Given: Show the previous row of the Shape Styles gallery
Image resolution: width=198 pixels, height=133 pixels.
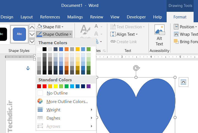Looking at the screenshot, I should point(32,27).
